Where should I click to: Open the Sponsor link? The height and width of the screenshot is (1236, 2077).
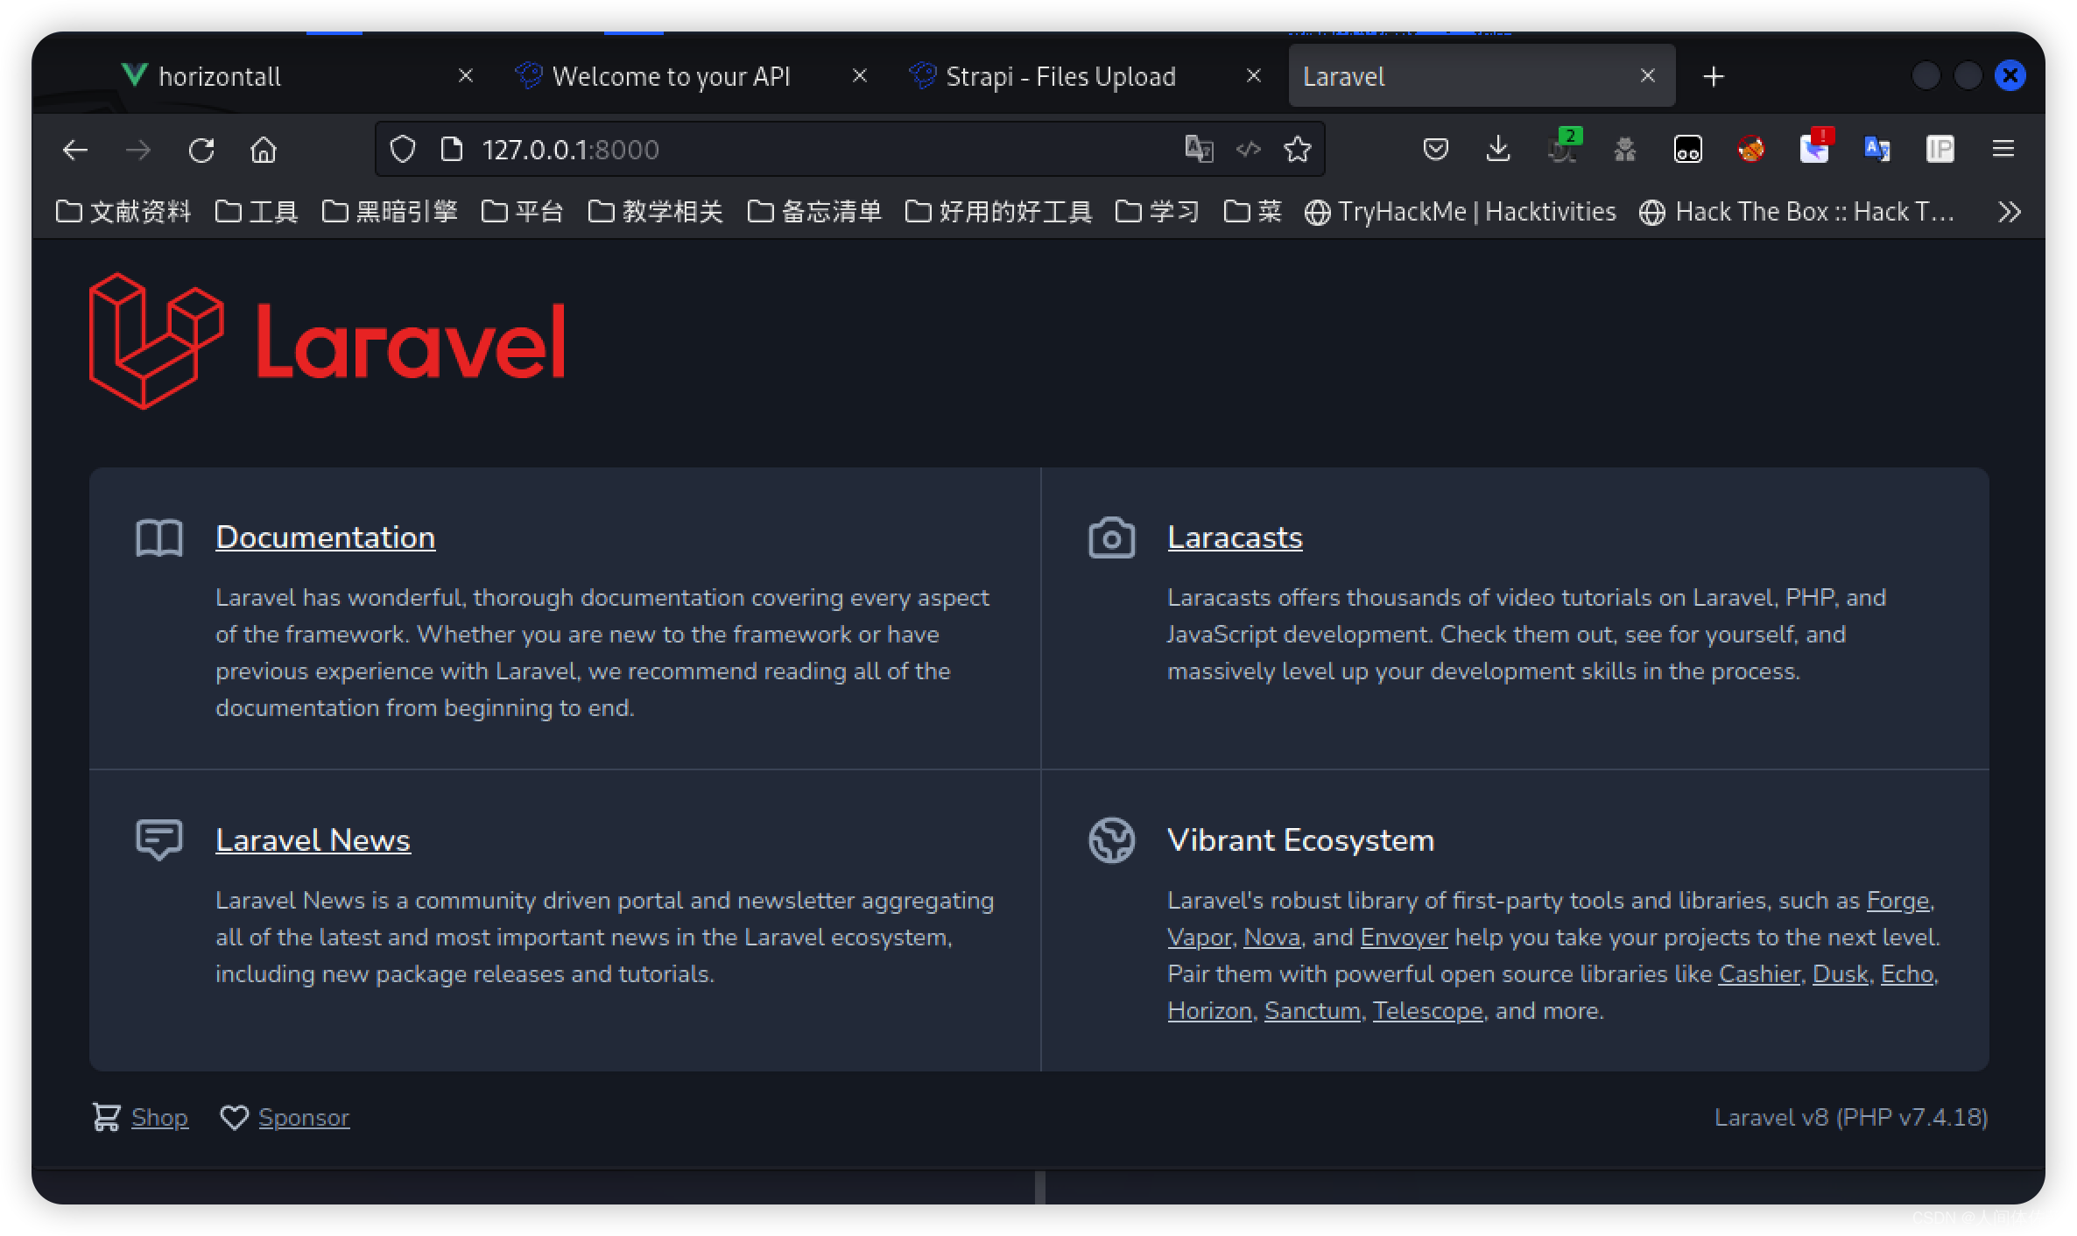[x=304, y=1118]
